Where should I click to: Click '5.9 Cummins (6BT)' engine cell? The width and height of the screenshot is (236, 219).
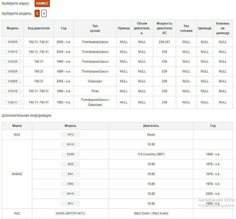pos(151,154)
